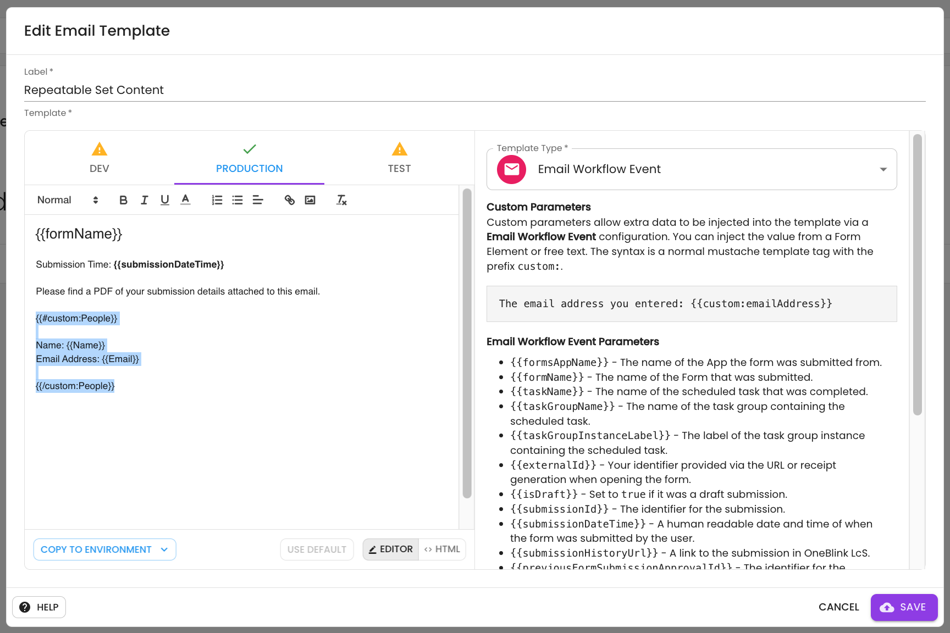950x633 pixels.
Task: Save the email template
Action: click(904, 607)
